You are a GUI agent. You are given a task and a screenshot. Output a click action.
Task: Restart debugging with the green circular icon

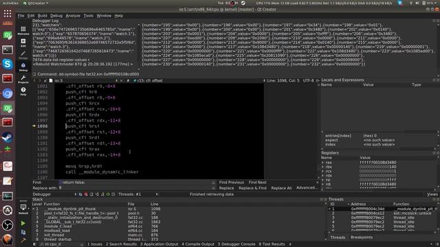tap(108, 194)
